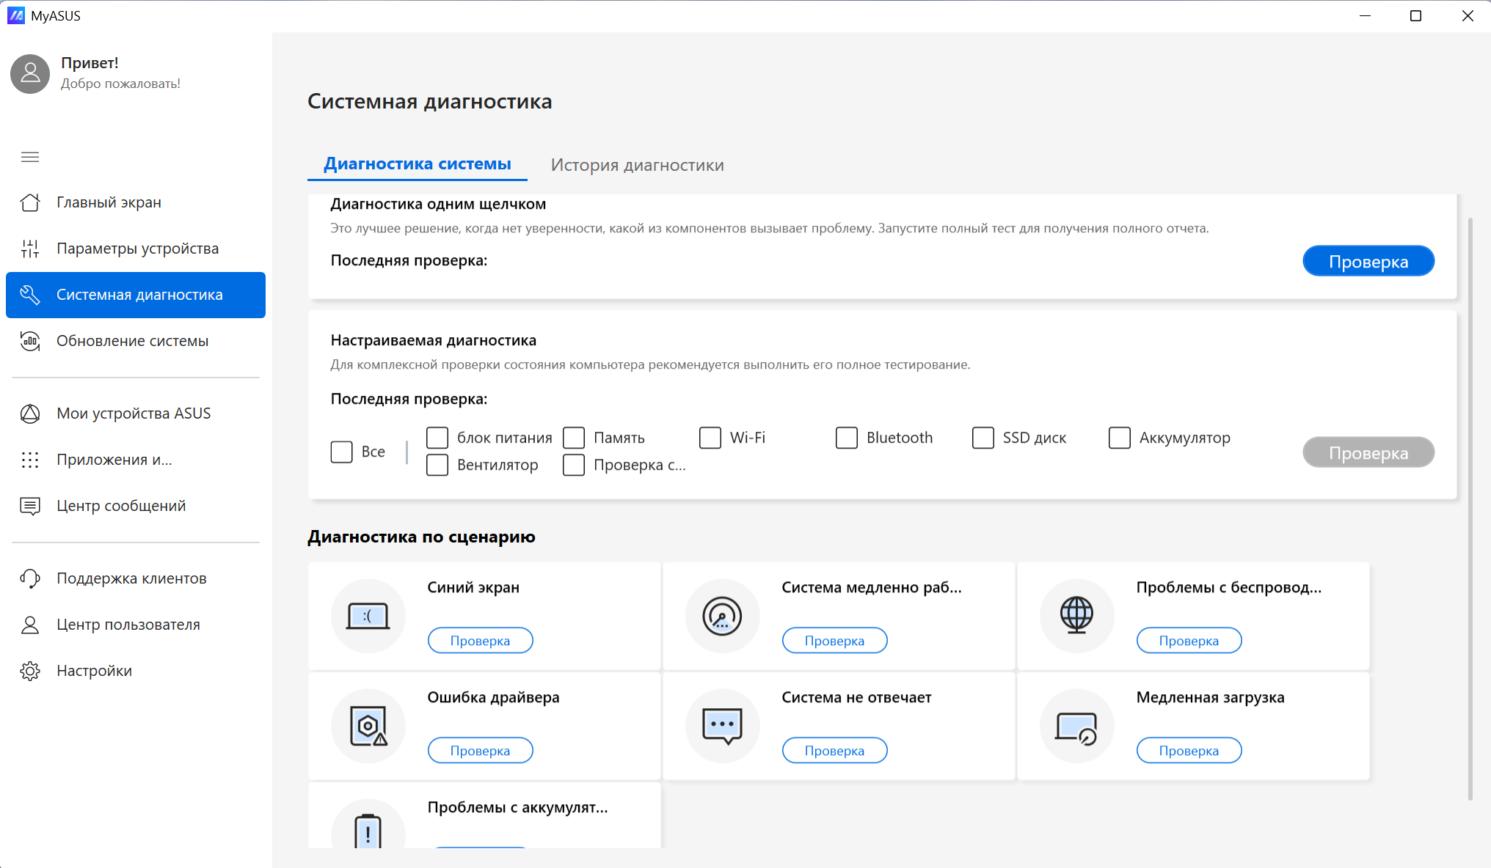The image size is (1491, 868).
Task: Click Проверка under Ошибка драйвера
Action: click(x=481, y=750)
